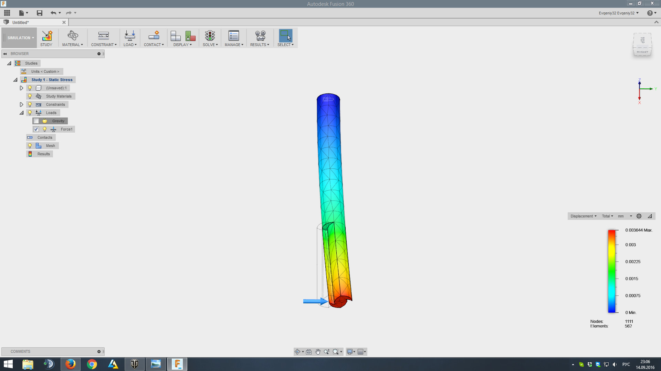
Task: Uncheck the Force1 load checkbox
Action: click(36, 129)
